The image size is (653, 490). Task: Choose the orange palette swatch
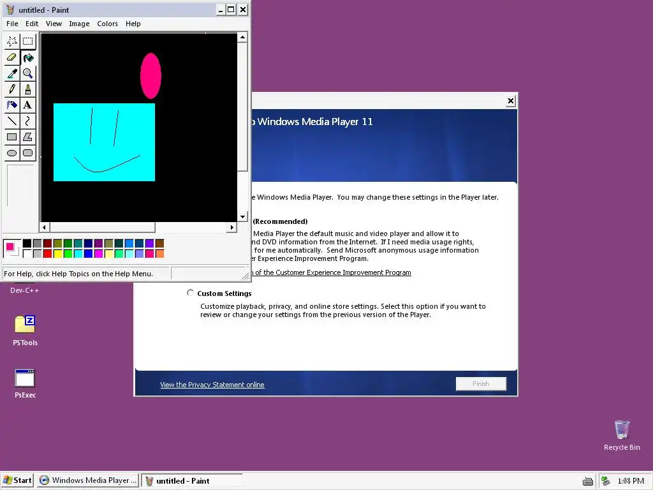[x=159, y=253]
